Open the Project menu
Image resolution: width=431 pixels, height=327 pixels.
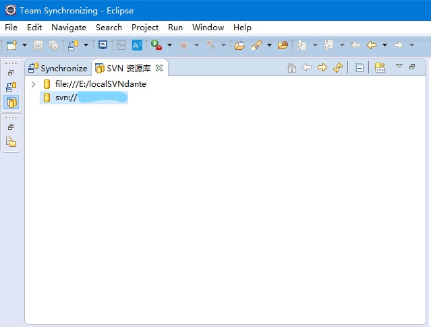(x=145, y=28)
